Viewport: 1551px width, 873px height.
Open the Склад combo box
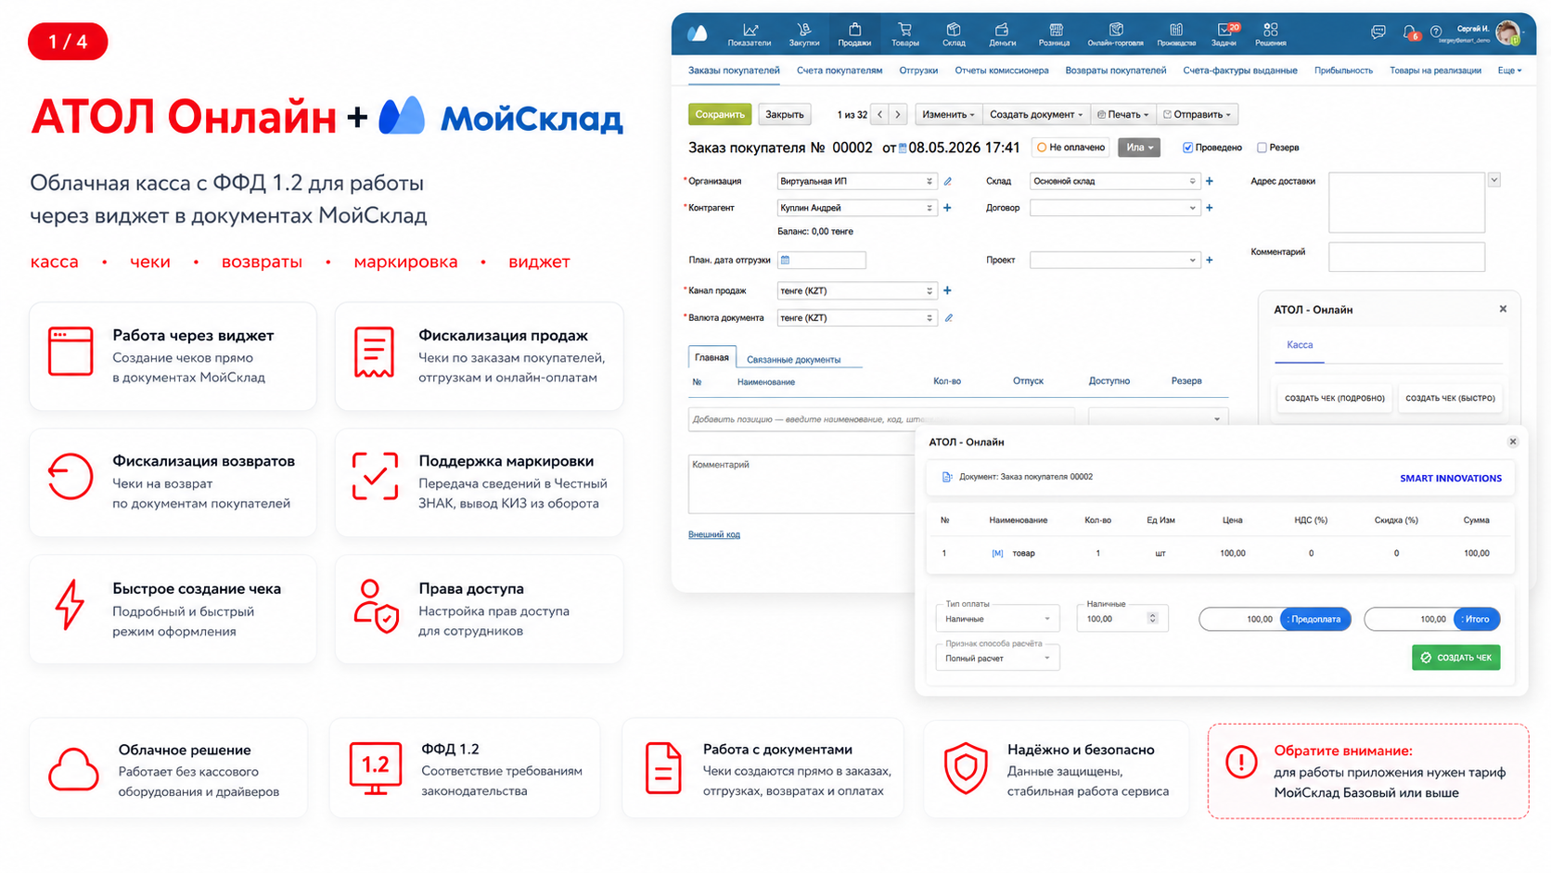pyautogui.click(x=1115, y=182)
